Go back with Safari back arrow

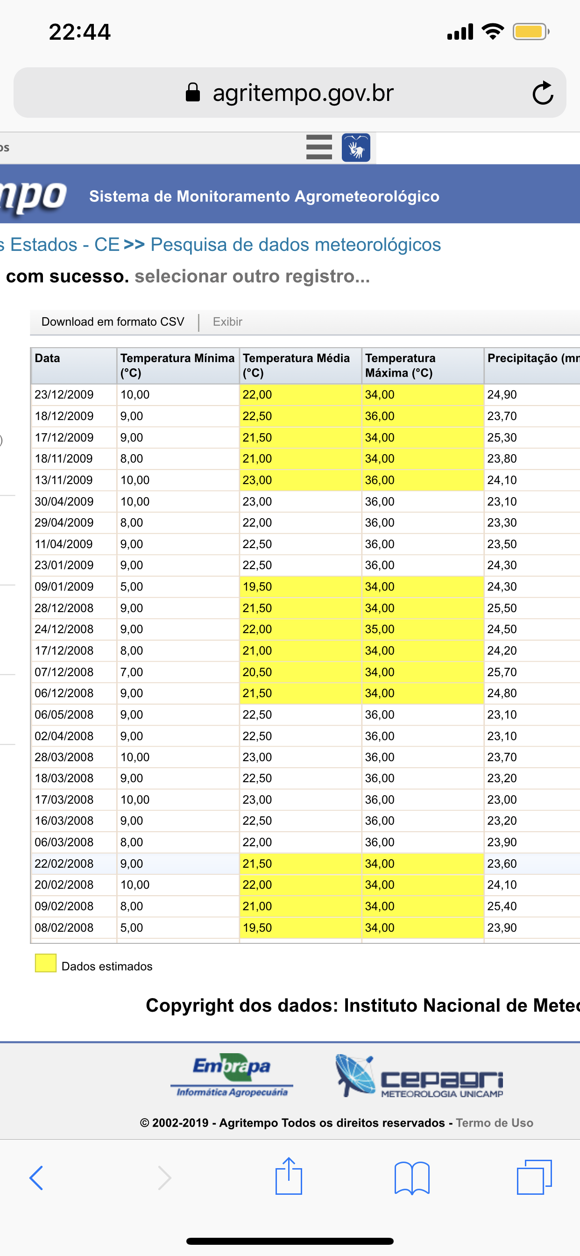pos(36,1178)
